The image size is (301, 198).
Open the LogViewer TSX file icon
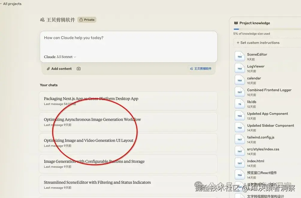(x=240, y=68)
